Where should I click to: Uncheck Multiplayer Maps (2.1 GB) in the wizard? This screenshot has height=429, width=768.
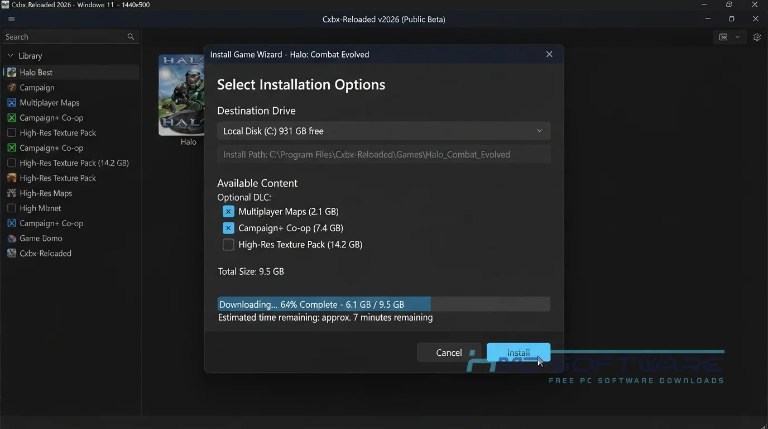(228, 212)
